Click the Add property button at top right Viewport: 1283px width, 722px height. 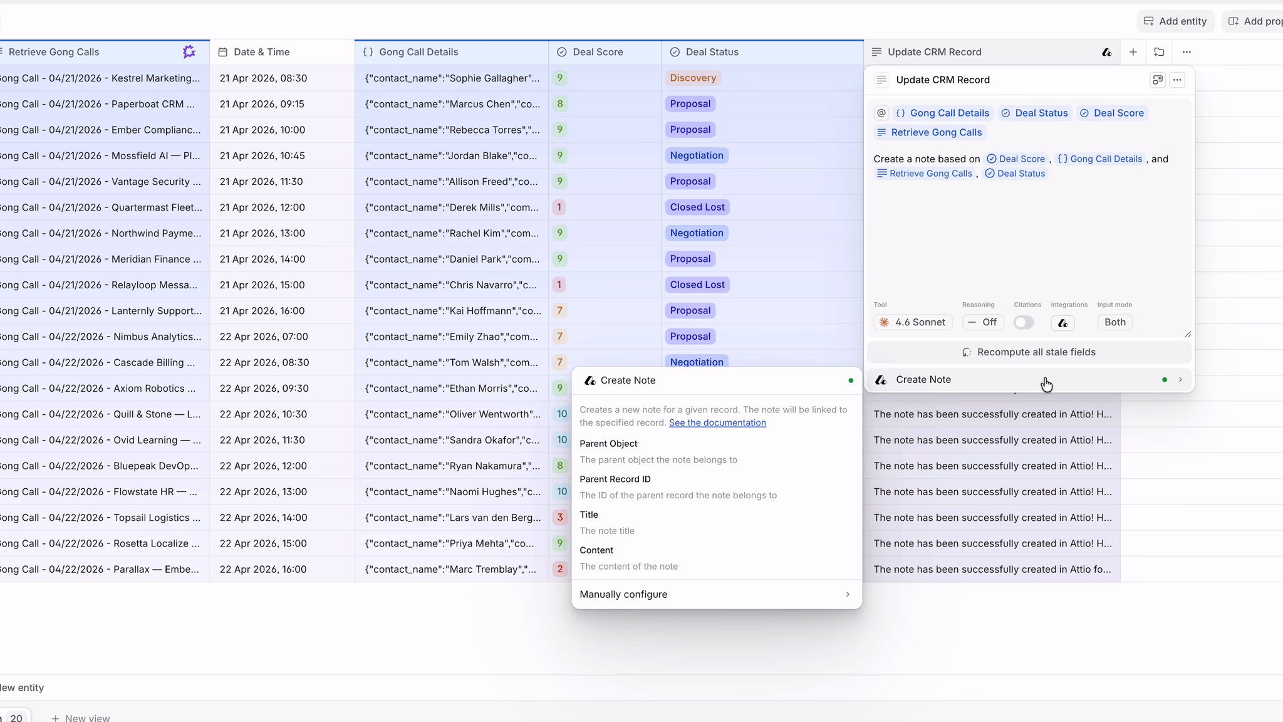click(1254, 21)
